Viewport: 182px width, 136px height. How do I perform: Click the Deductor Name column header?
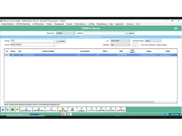(x=48, y=51)
